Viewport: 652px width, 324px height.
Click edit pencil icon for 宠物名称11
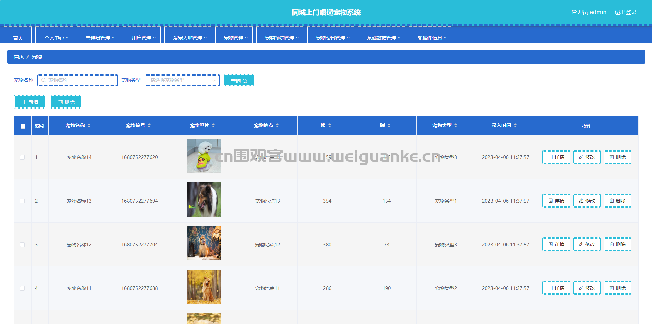tap(581, 288)
